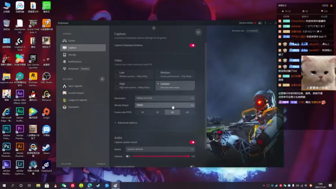Open the Windows Start menu
The image size is (336, 189).
(x=4, y=186)
